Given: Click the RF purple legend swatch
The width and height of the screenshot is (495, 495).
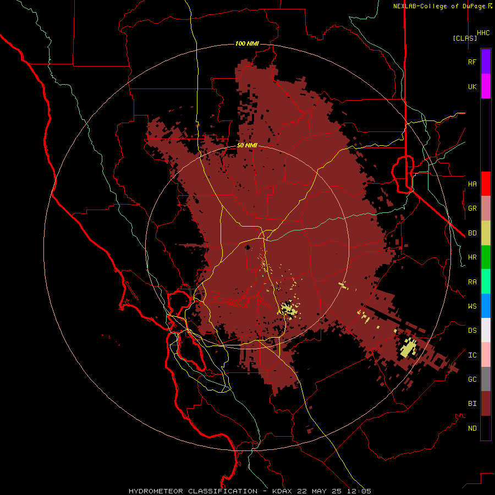Looking at the screenshot, I should coord(486,62).
